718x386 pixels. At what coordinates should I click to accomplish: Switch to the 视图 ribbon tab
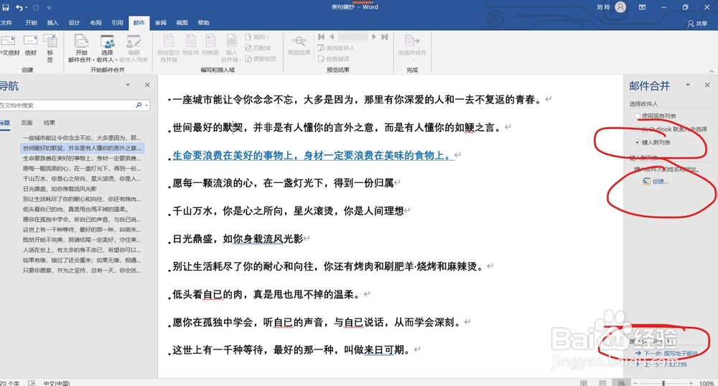[182, 23]
